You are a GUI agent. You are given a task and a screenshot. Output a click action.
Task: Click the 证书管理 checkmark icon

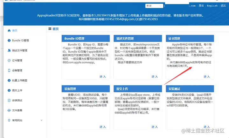pos(9,61)
